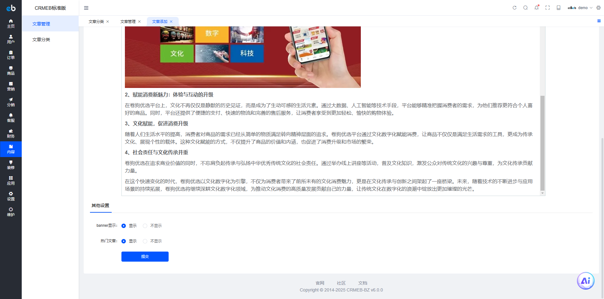The image size is (604, 299).
Task: Open 文章分类 in the submenu
Action: (50, 40)
